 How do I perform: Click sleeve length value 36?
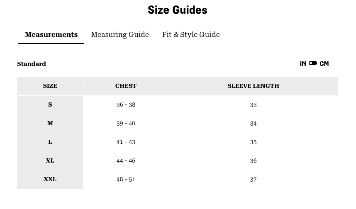tap(253, 160)
